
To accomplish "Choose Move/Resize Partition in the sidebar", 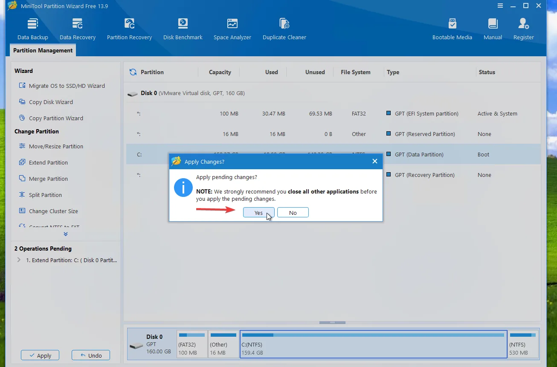I will click(x=51, y=146).
